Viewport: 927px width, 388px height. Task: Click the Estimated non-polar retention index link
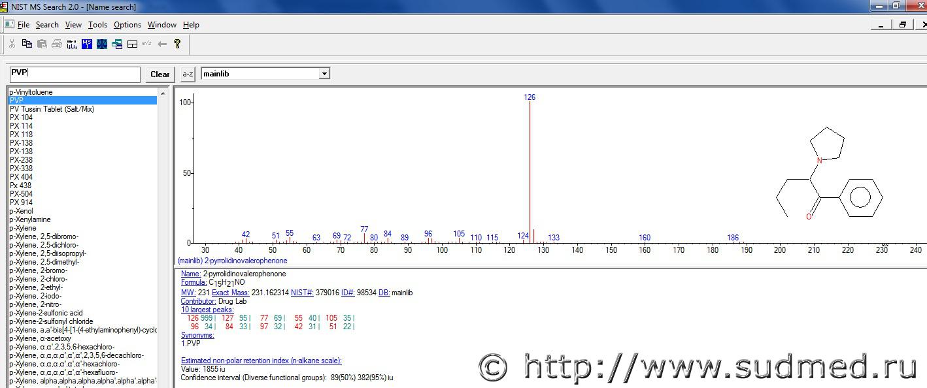[261, 361]
